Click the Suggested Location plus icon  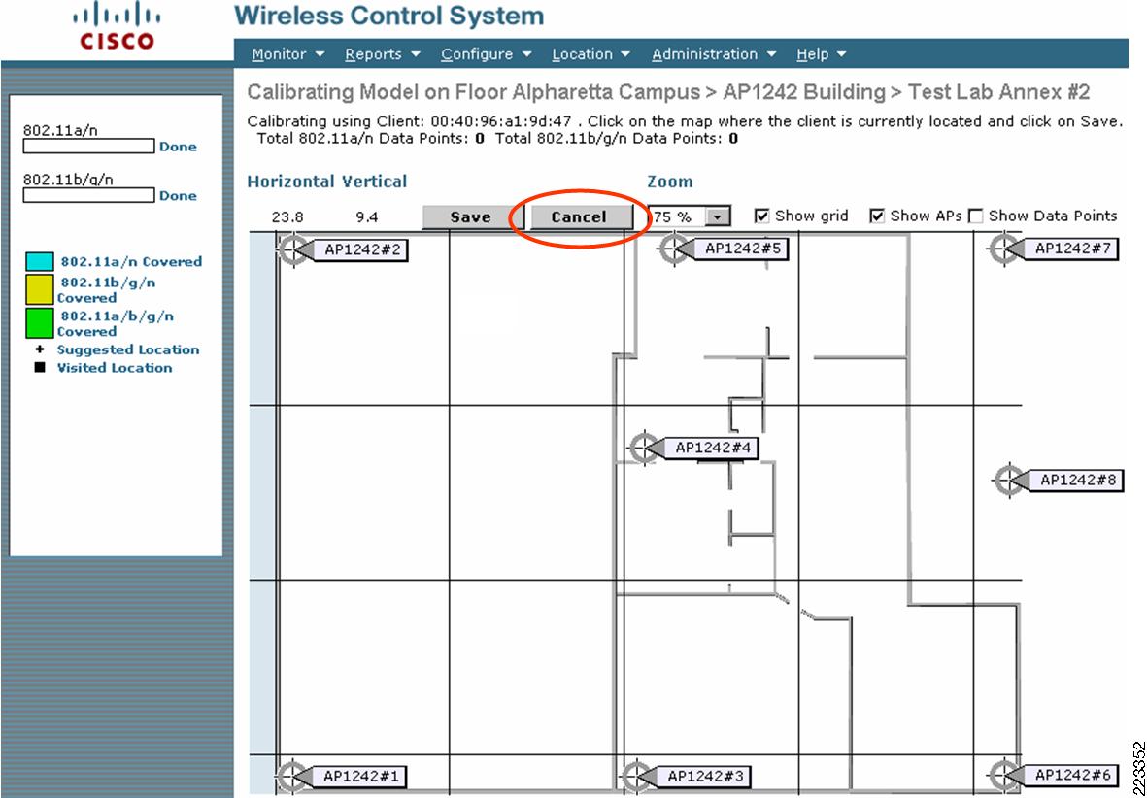(40, 349)
